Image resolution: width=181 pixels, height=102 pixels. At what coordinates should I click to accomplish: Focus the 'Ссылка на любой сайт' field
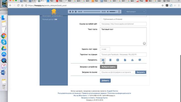click(123, 24)
